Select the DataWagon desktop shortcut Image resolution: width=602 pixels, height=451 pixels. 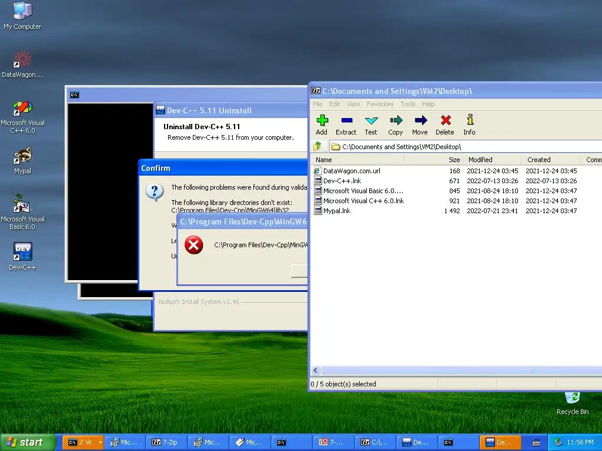pyautogui.click(x=22, y=65)
